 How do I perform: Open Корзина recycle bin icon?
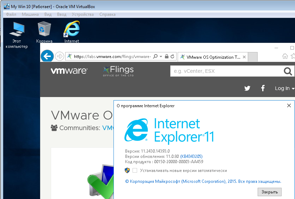44,32
